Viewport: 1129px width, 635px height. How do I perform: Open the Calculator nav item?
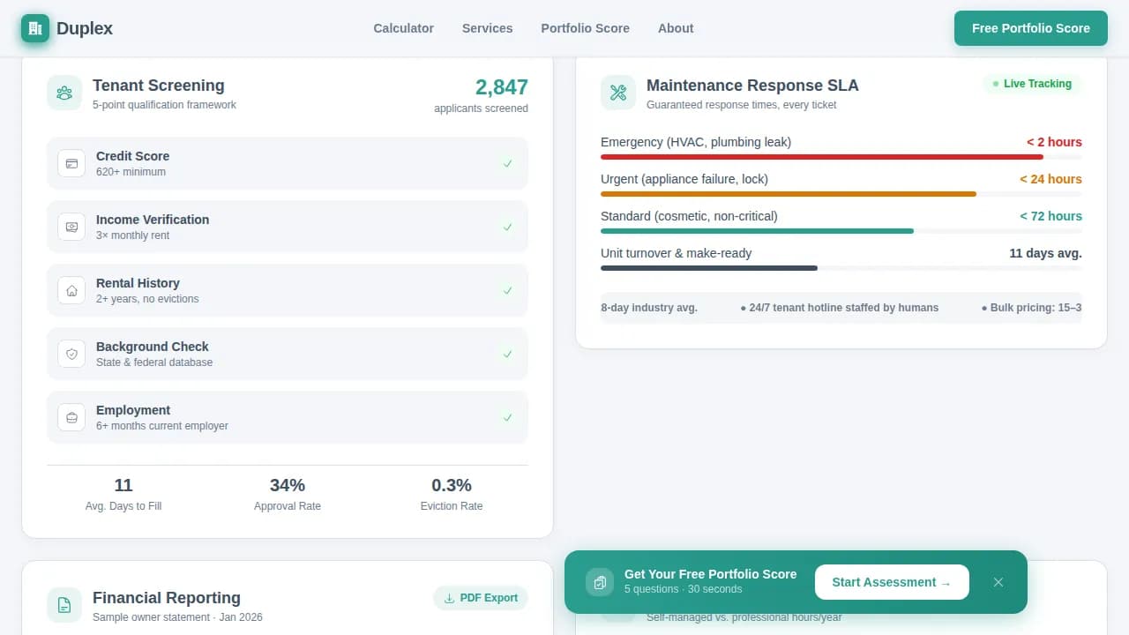(403, 28)
